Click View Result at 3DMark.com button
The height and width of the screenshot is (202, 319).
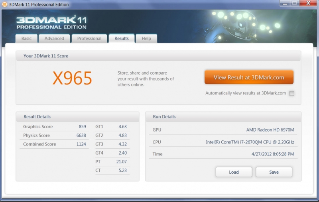click(x=249, y=77)
